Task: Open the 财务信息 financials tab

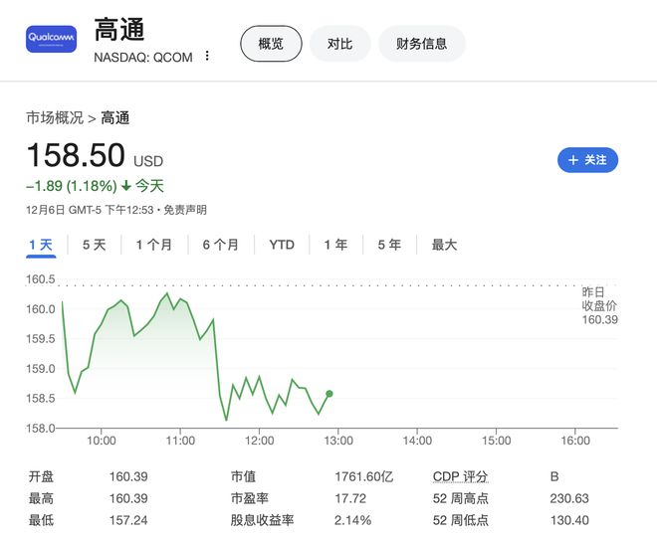Action: click(x=422, y=43)
